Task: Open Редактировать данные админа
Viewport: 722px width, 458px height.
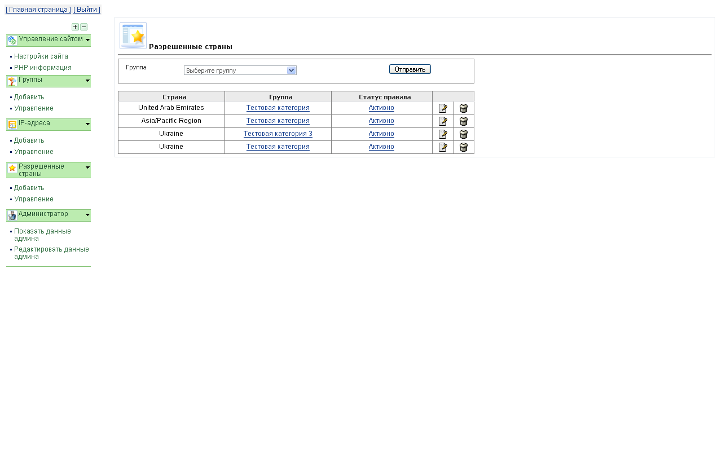Action: (51, 253)
